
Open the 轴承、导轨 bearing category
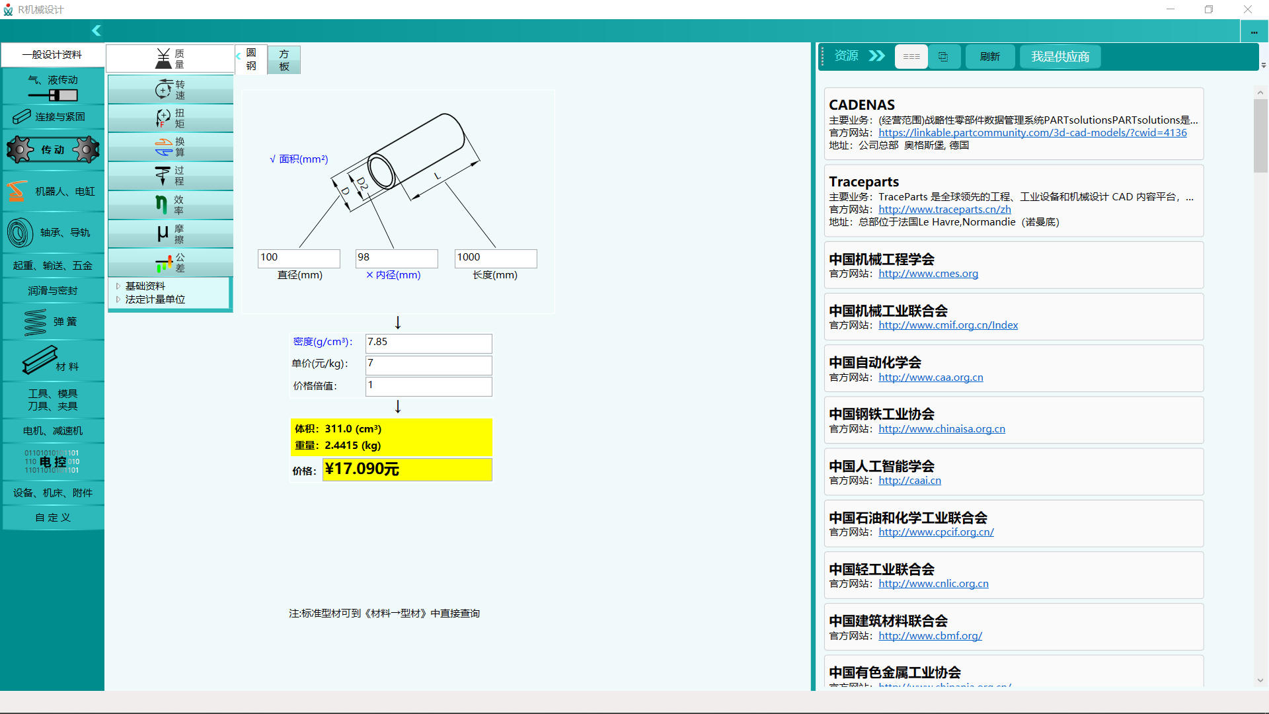(x=53, y=233)
